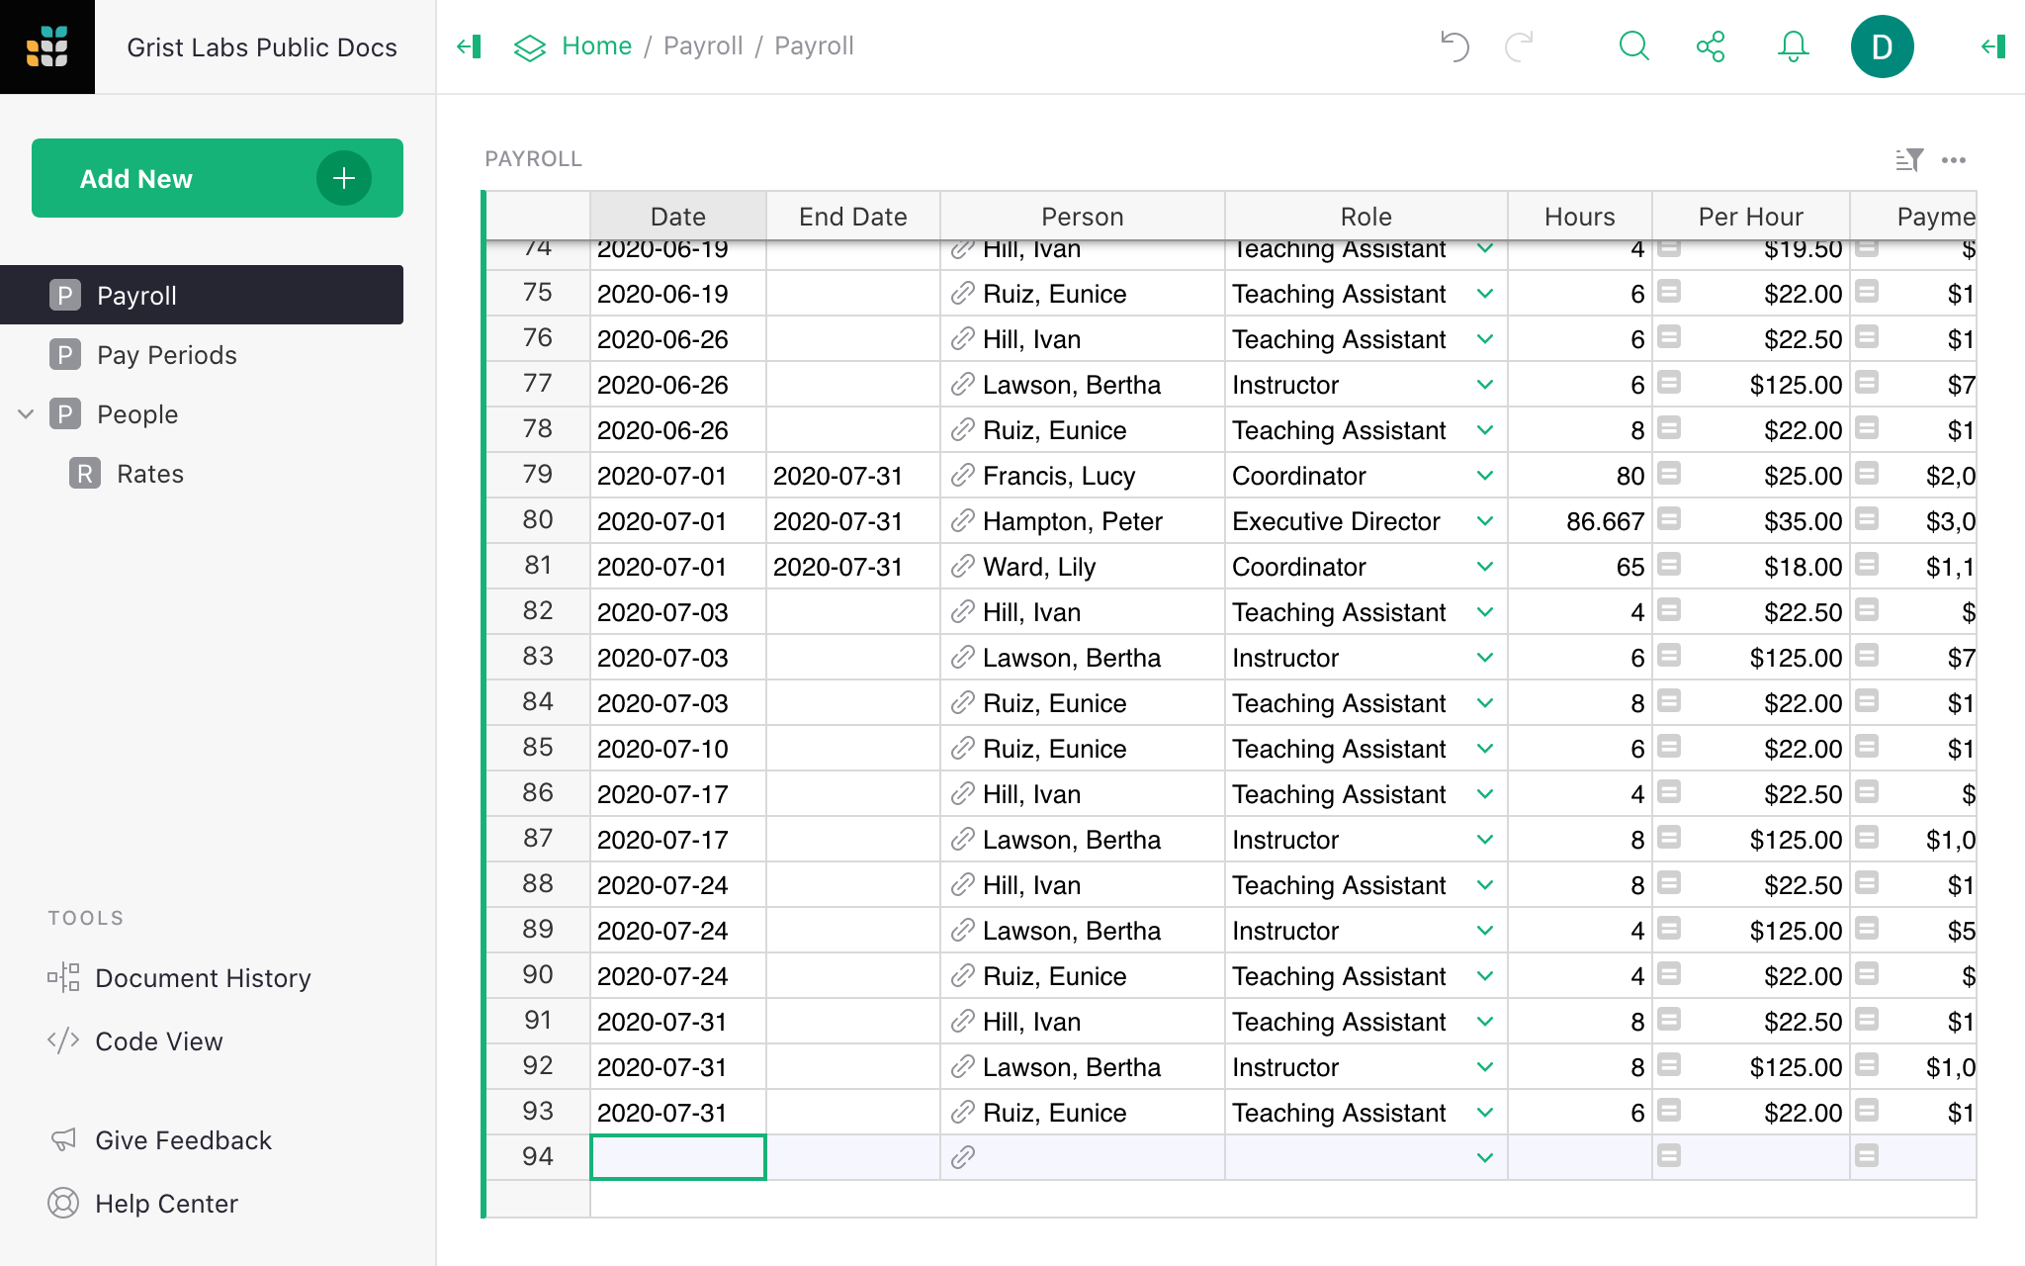Viewport: 2025px width, 1266px height.
Task: Open the Payroll widget three-dot menu
Action: (x=1955, y=159)
